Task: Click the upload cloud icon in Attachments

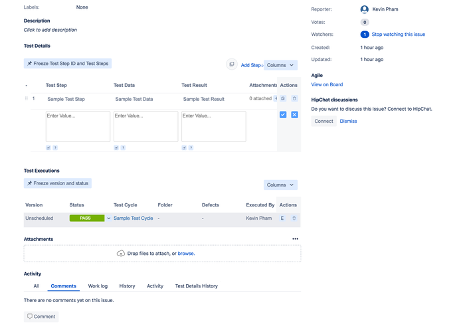Action: click(x=121, y=254)
